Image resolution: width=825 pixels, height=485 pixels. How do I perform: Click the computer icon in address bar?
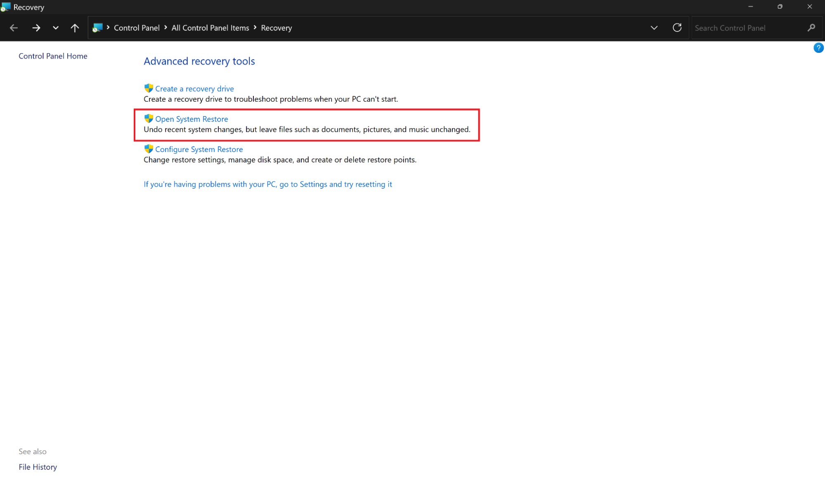tap(97, 28)
